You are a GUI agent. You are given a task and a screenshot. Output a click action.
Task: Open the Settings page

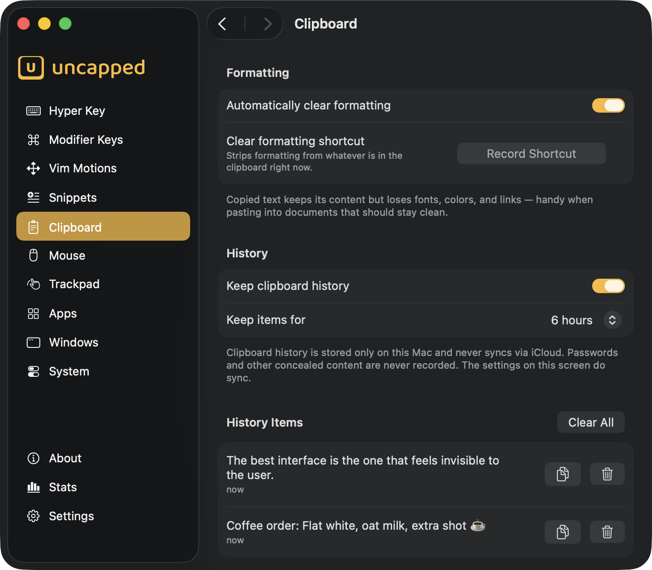point(103,516)
